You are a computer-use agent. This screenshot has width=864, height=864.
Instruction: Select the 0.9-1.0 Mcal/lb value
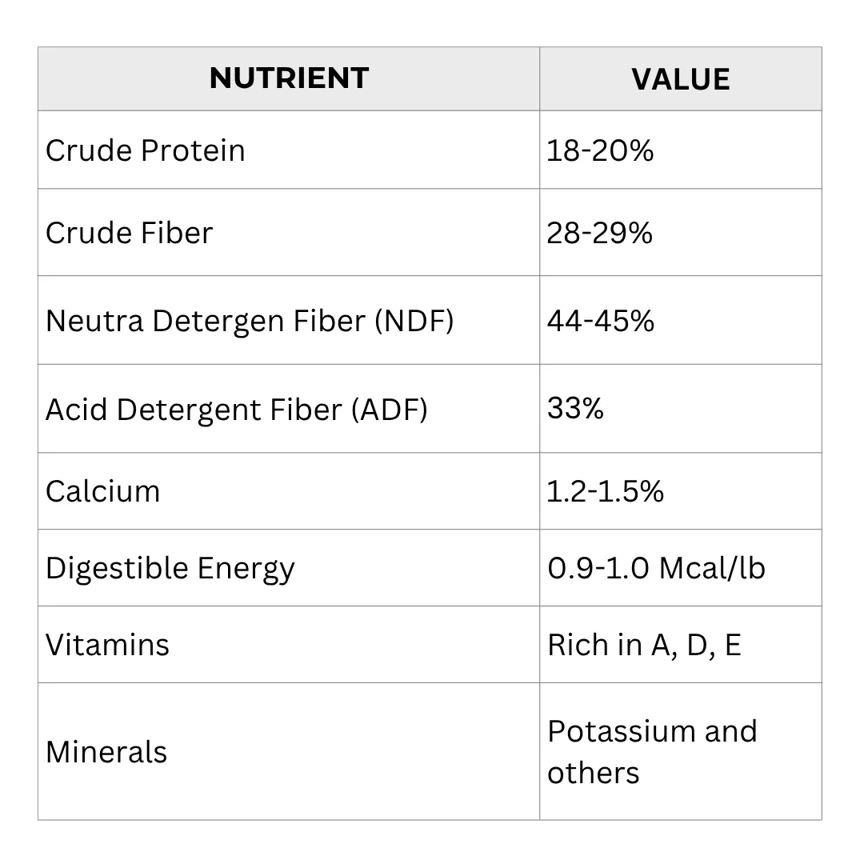point(656,568)
